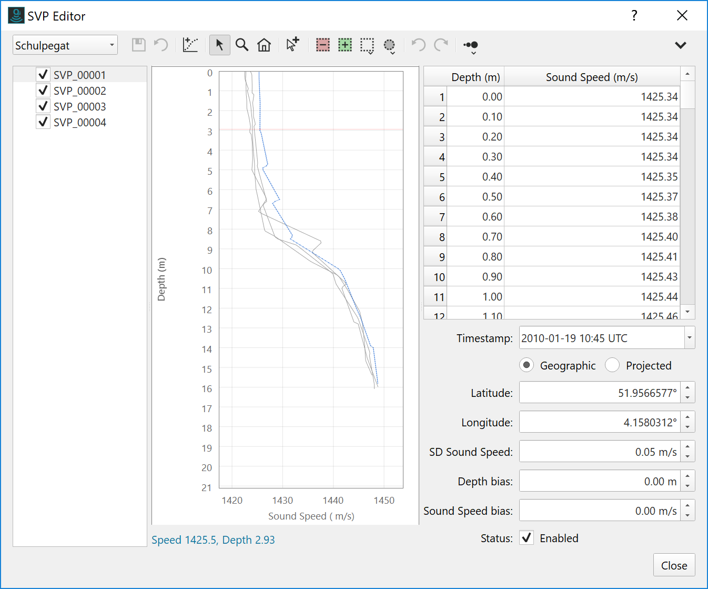
Task: Open the point size options icon
Action: [471, 46]
